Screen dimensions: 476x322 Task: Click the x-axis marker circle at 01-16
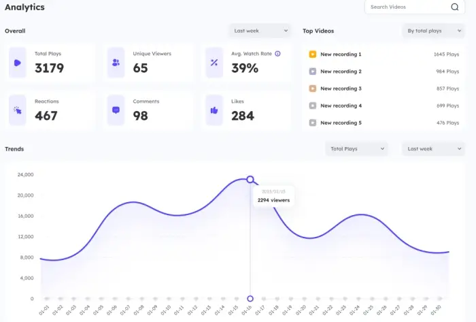click(250, 299)
